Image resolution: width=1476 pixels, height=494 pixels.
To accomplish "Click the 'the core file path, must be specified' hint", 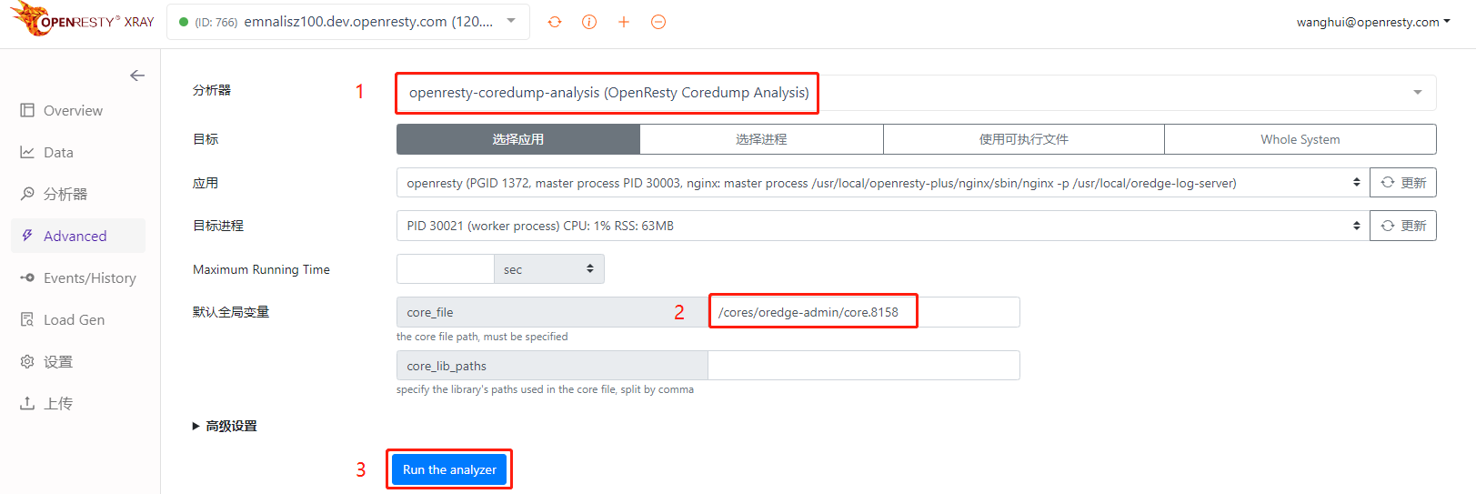I will coord(482,337).
